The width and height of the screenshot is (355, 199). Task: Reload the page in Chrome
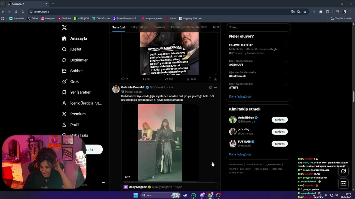pos(16,12)
